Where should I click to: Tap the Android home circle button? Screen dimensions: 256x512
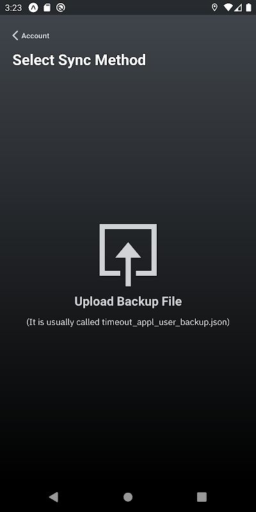(128, 497)
